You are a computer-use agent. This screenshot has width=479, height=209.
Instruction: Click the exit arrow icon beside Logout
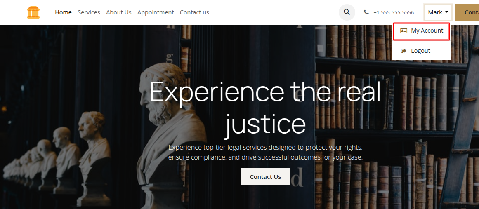(x=403, y=51)
